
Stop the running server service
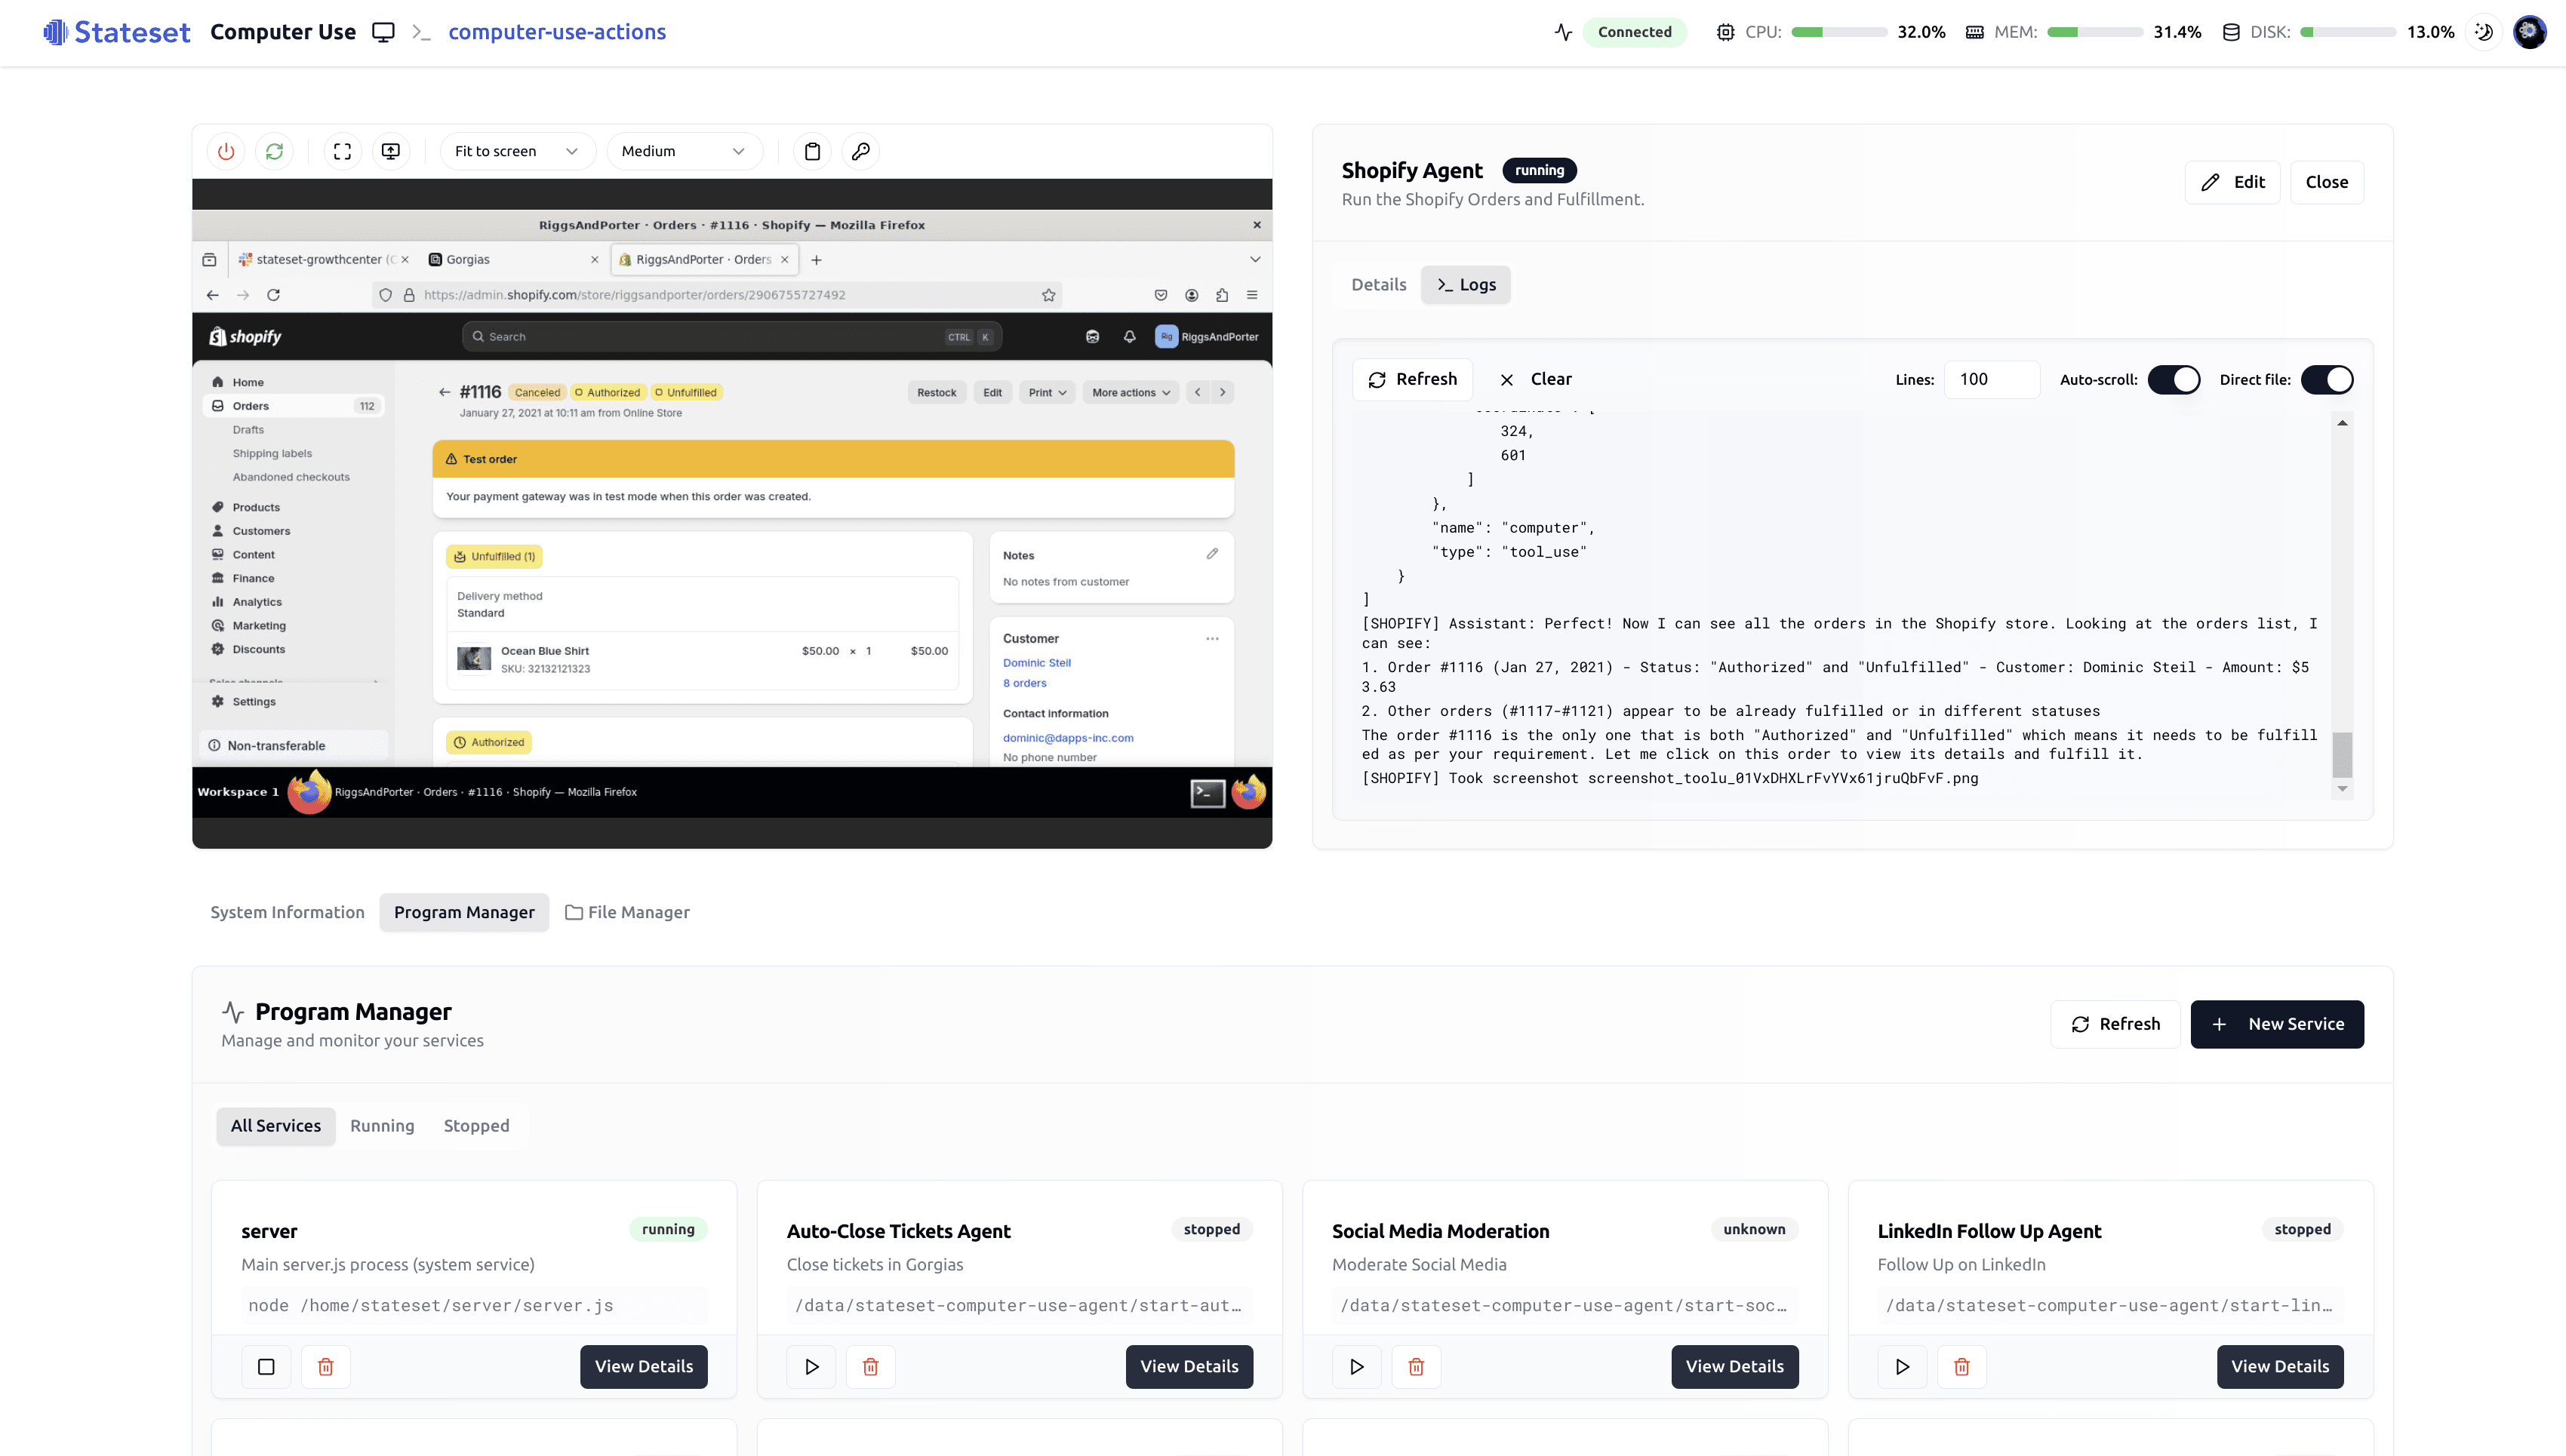(x=265, y=1367)
